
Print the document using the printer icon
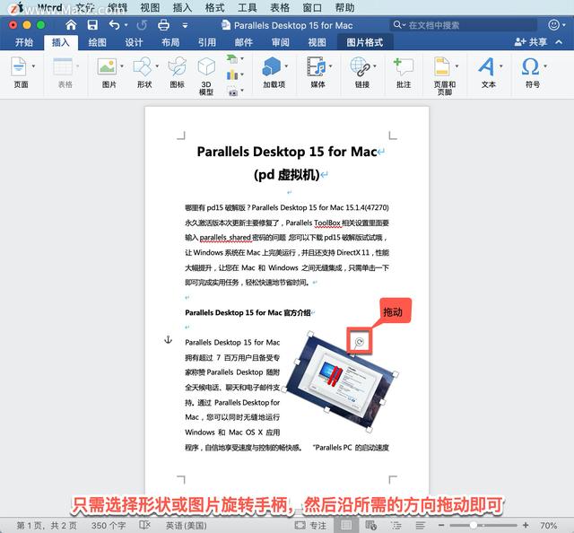163,25
